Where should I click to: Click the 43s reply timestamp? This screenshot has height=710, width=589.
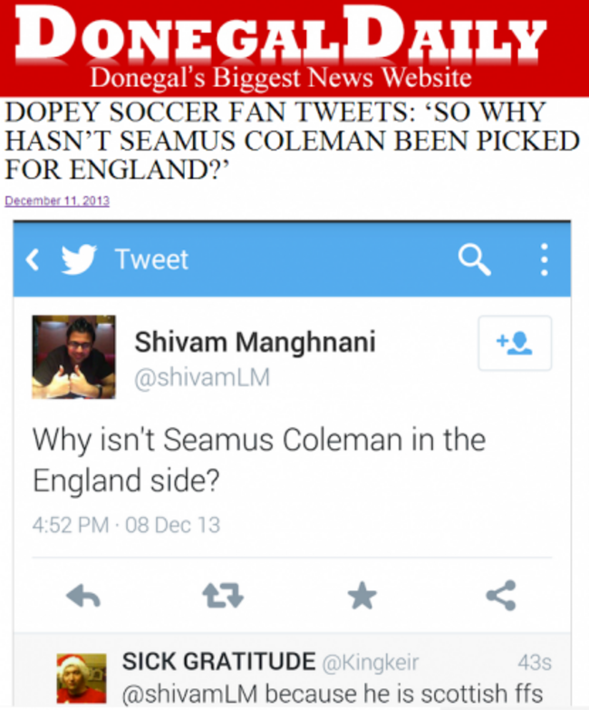tap(535, 663)
